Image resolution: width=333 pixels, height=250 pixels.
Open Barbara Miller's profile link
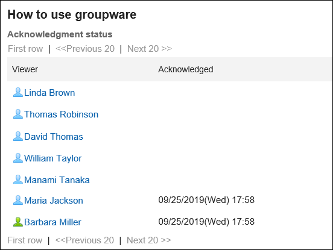(52, 222)
